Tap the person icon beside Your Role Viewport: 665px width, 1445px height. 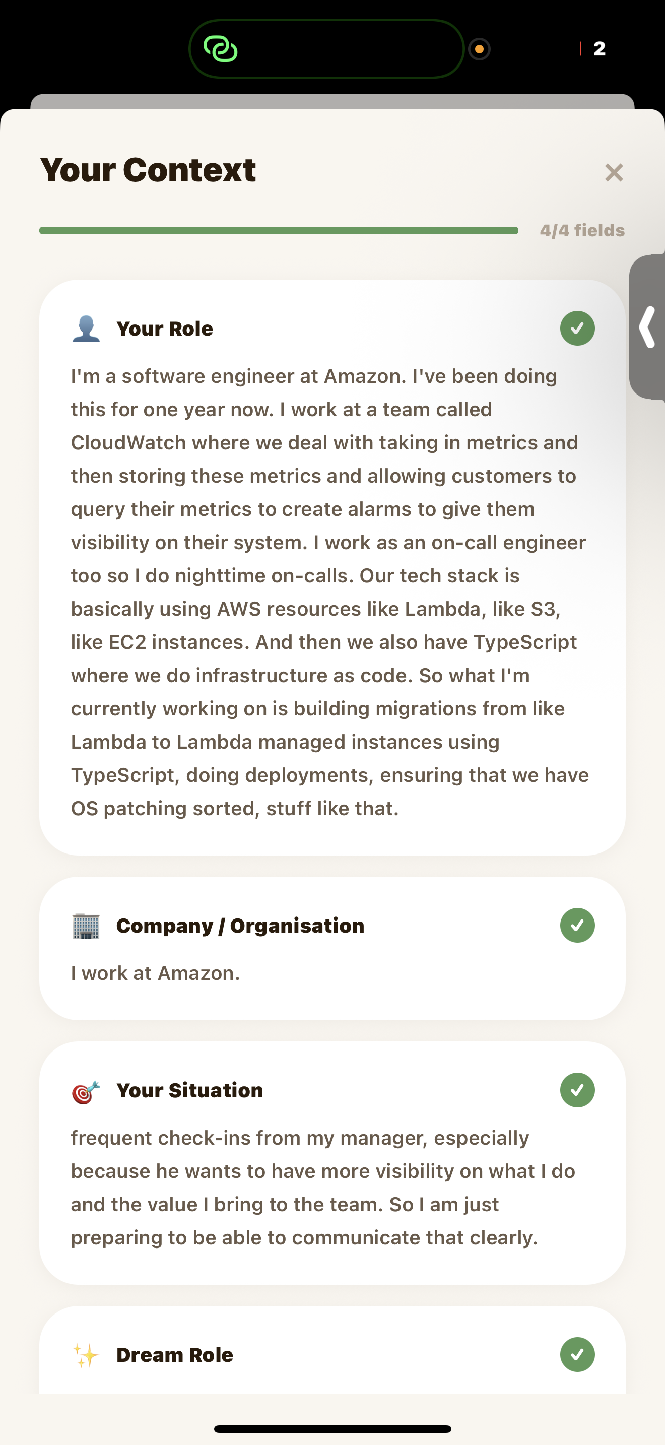click(x=86, y=329)
